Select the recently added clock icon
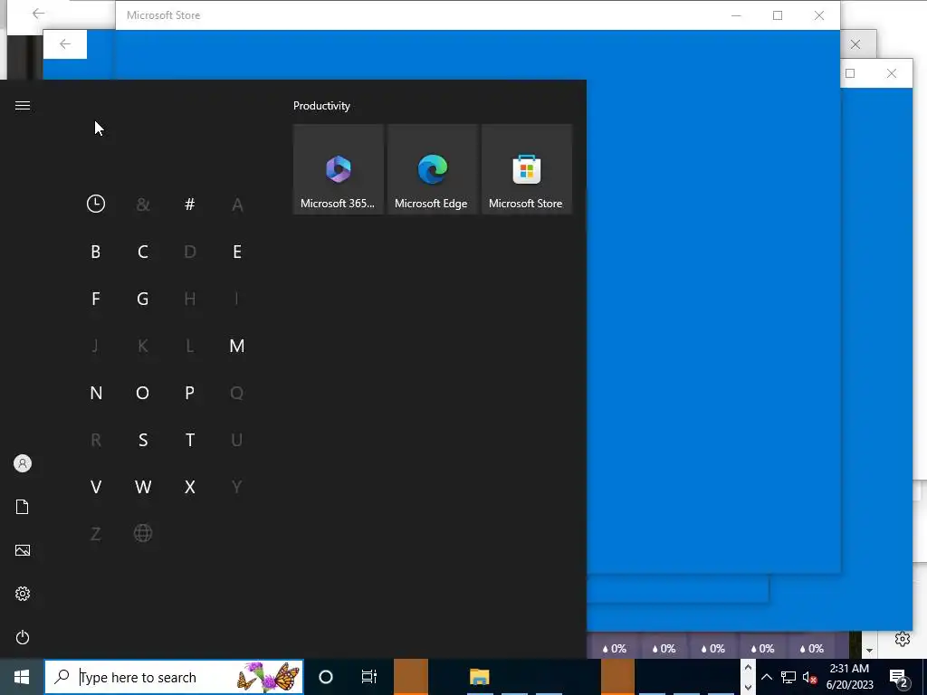Viewport: 927px width, 695px height. [96, 204]
